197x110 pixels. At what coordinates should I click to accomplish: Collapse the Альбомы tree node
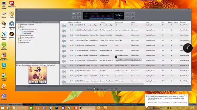[17, 28]
